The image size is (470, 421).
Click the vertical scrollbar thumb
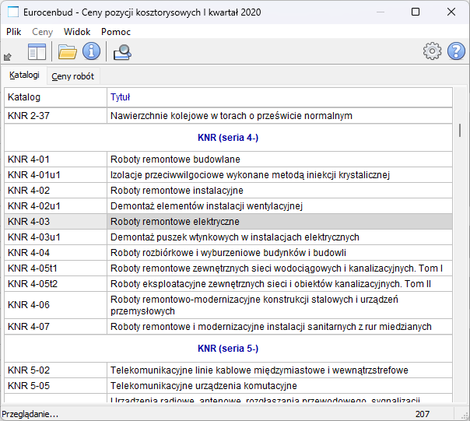(460, 130)
